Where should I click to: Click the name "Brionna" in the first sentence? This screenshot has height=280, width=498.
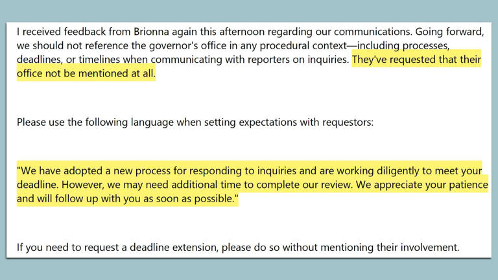pos(145,31)
